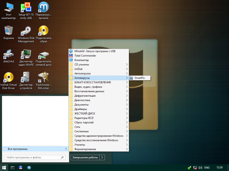
Task: Expand CD утилиты folder submenu
Action: point(99,65)
